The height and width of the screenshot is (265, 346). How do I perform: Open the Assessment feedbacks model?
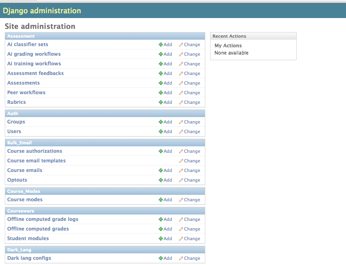click(35, 73)
